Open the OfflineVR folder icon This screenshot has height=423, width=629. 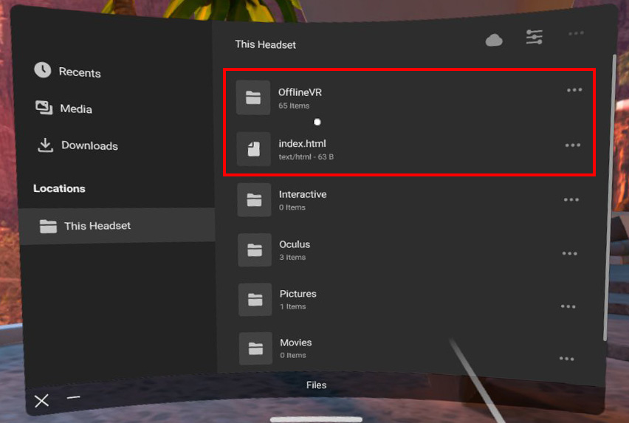click(x=252, y=97)
